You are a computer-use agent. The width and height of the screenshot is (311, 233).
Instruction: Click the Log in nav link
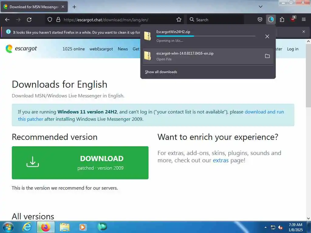(x=292, y=49)
